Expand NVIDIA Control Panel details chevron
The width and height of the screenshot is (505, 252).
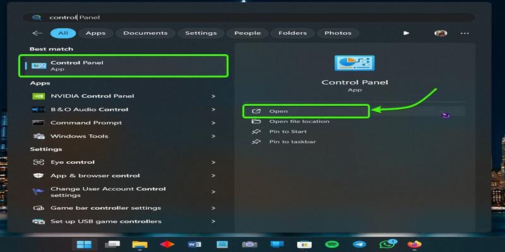pyautogui.click(x=213, y=96)
